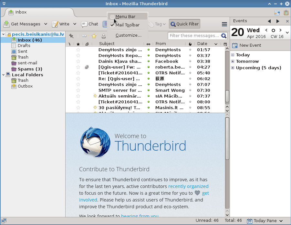
Task: Click the Filter these messages search field
Action: click(x=195, y=36)
